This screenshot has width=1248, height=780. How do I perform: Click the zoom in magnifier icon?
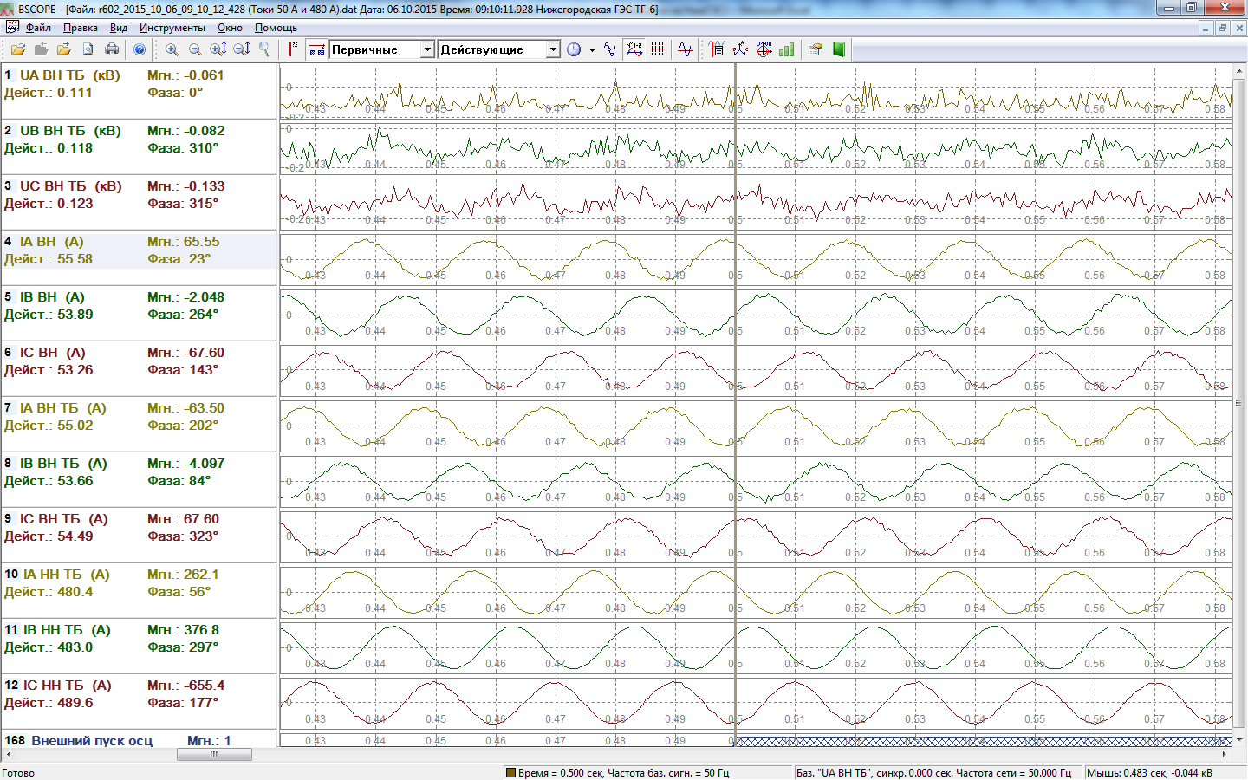pos(172,49)
